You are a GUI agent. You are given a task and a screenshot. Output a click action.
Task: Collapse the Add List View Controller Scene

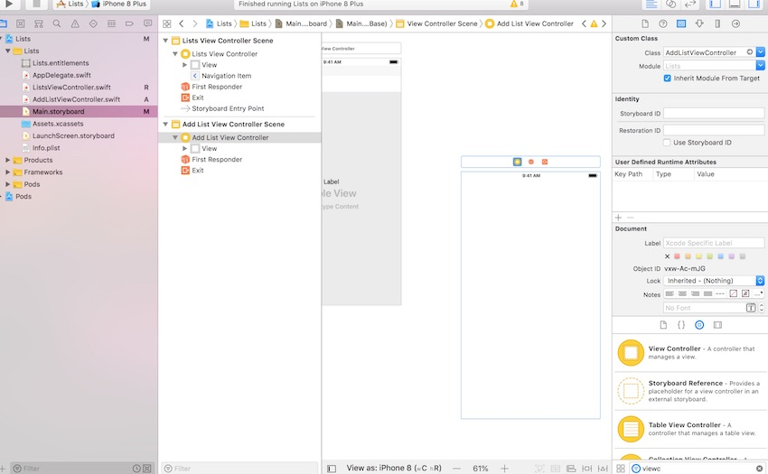tap(165, 125)
